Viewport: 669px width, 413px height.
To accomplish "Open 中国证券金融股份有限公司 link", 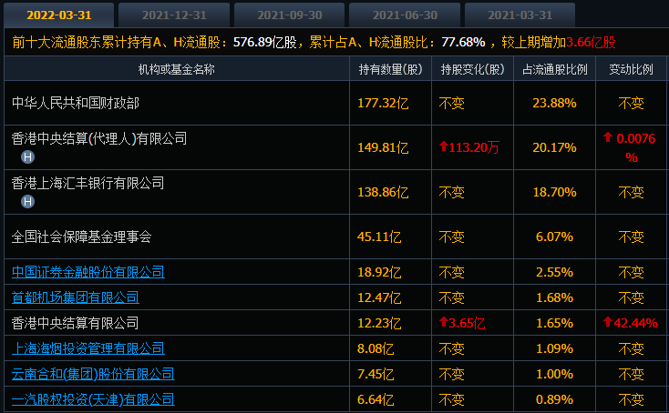I will (x=87, y=272).
